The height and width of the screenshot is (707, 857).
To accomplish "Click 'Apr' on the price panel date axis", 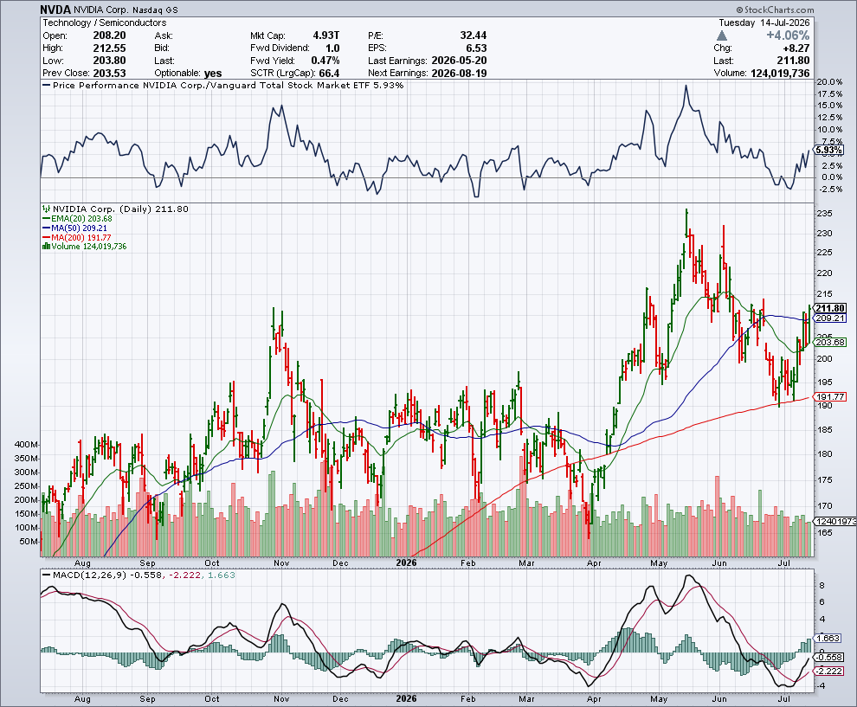I will [594, 562].
